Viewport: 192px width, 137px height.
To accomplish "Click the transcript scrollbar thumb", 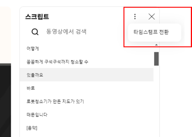I will pos(156,59).
